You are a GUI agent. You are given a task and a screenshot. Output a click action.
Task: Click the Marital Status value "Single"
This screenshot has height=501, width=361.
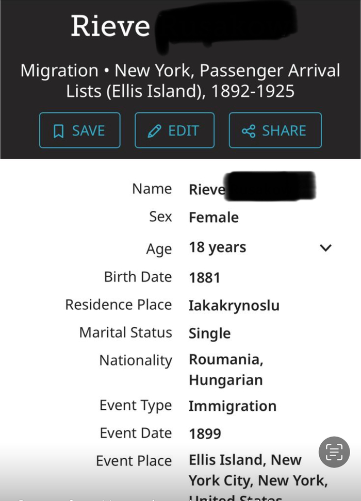click(x=209, y=333)
